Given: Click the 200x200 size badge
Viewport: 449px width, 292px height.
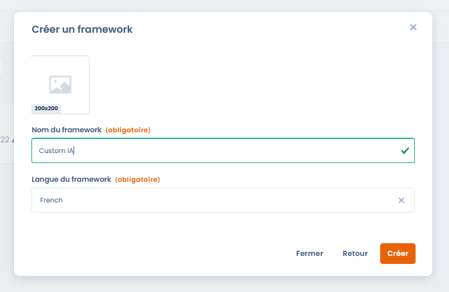Looking at the screenshot, I should pyautogui.click(x=46, y=108).
